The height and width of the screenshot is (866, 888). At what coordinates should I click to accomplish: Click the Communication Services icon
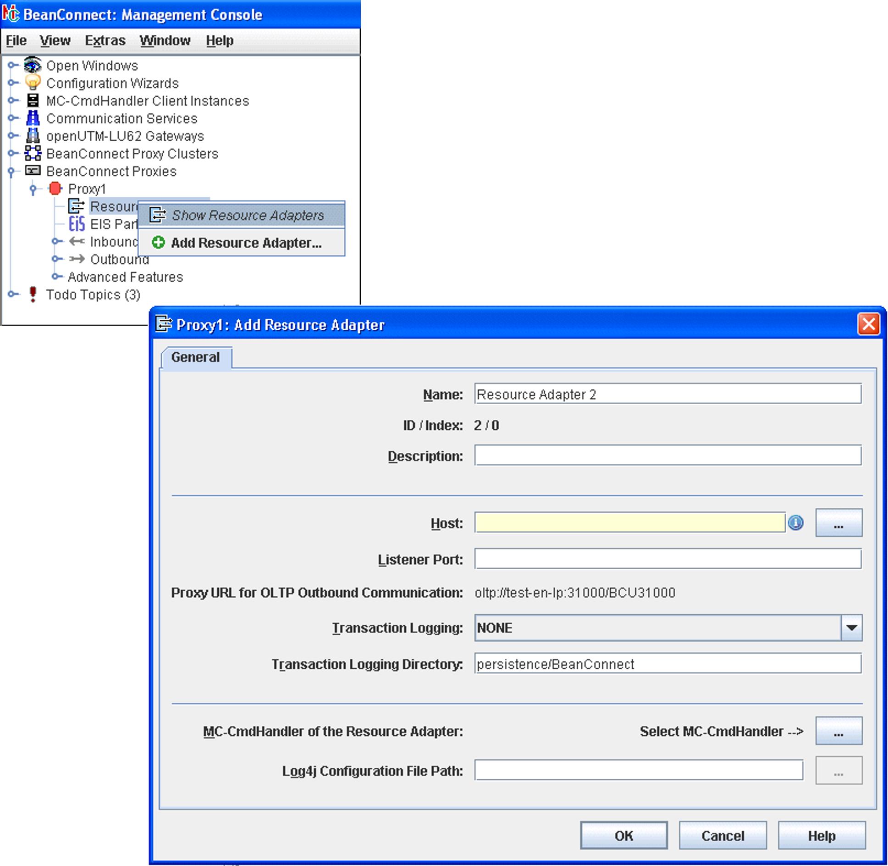[33, 118]
